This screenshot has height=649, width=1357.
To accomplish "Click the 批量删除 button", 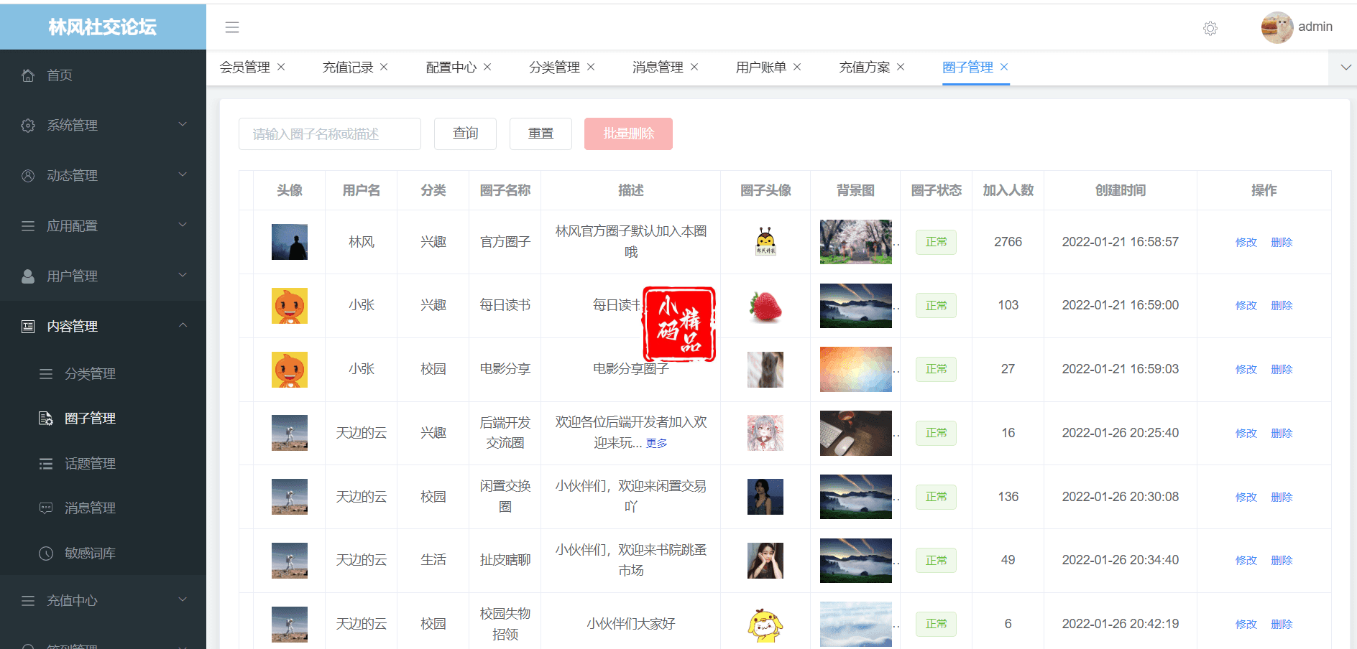I will [628, 134].
